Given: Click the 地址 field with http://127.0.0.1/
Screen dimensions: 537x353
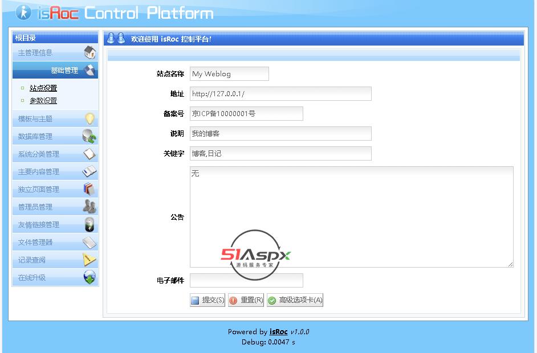Looking at the screenshot, I should [280, 93].
